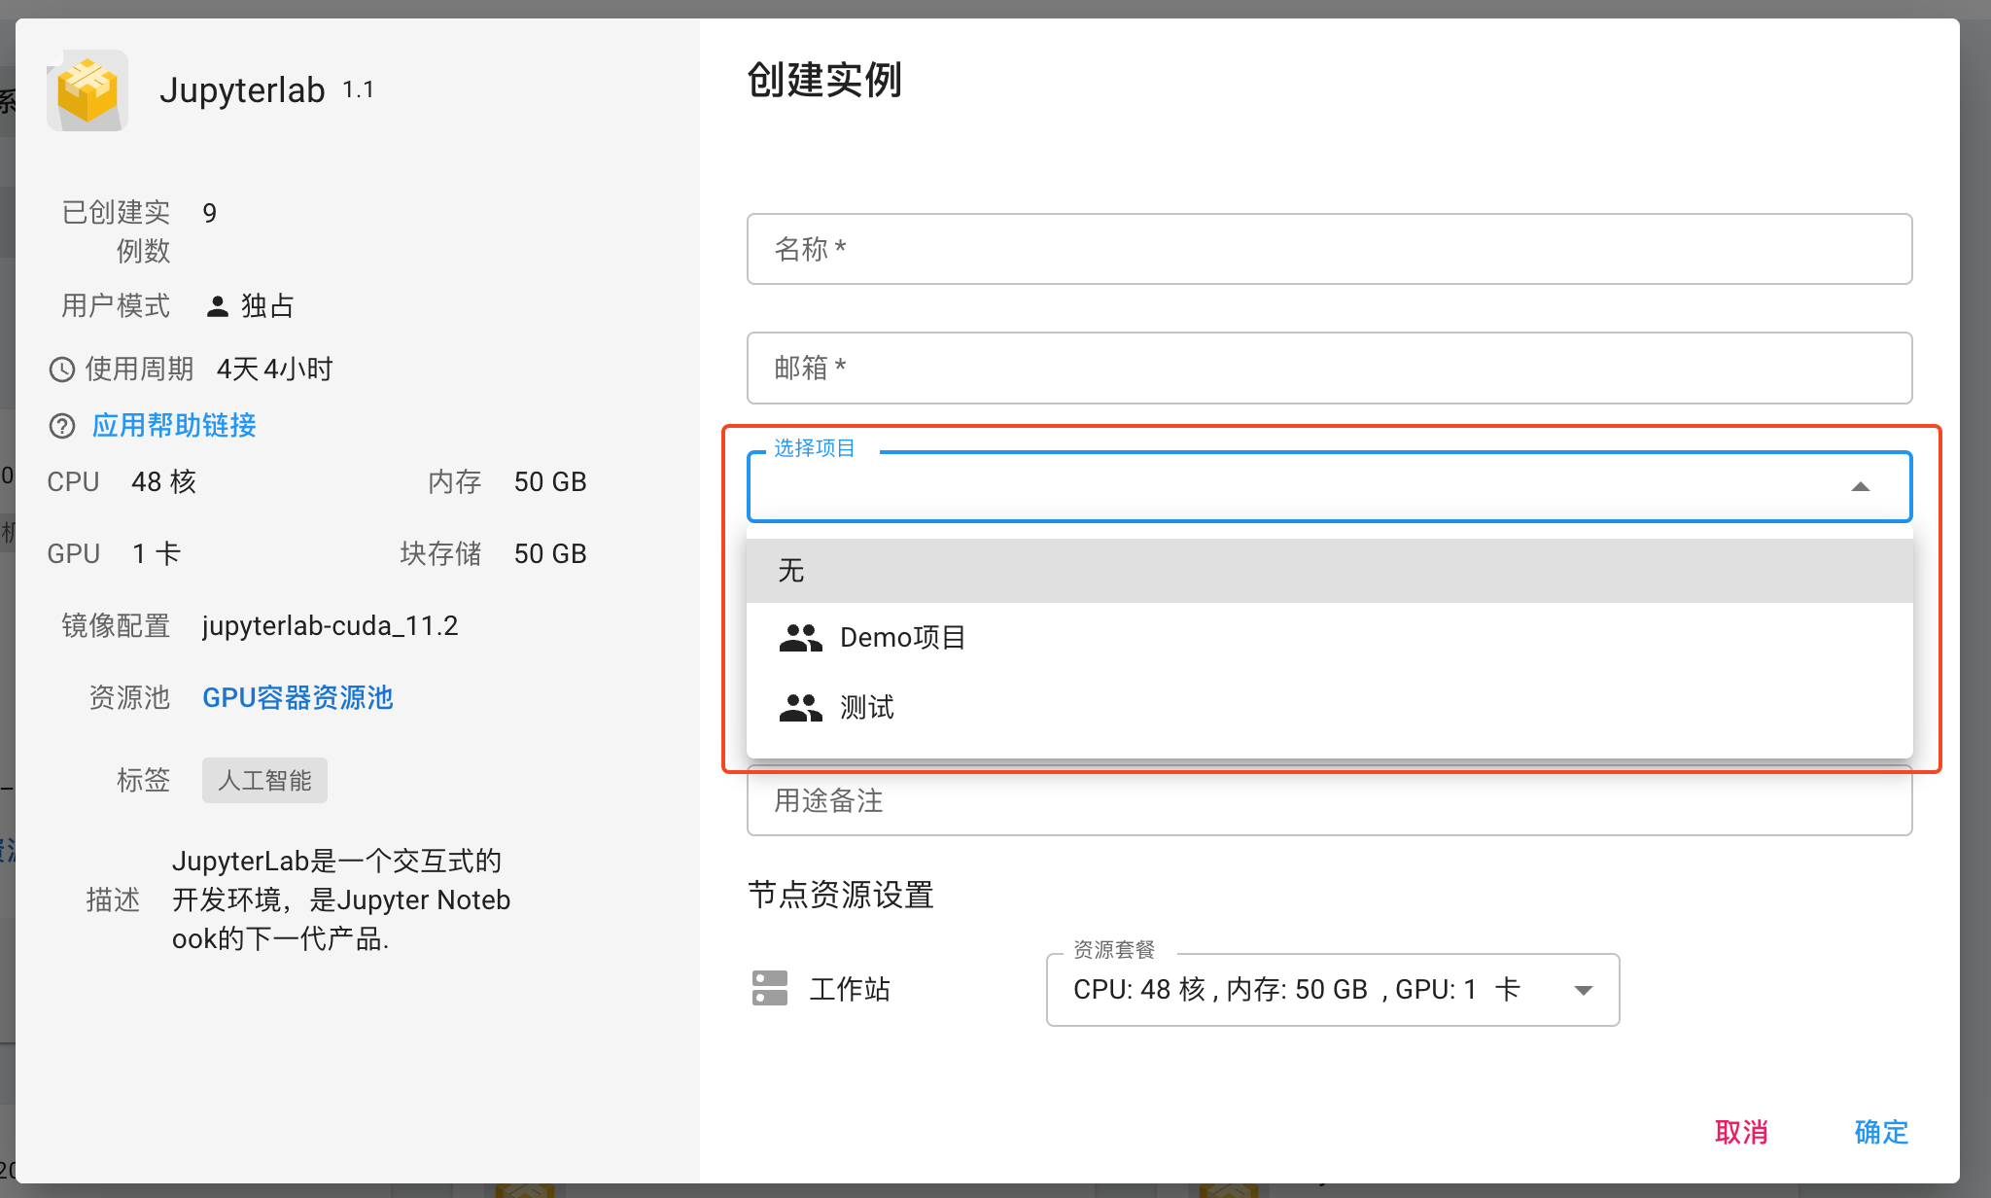Open the 资源套餐 dropdown arrow
The image size is (1991, 1198).
point(1584,990)
